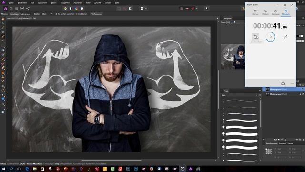Select the Erase Brush tool
The height and width of the screenshot is (172, 305).
click(x=3, y=68)
